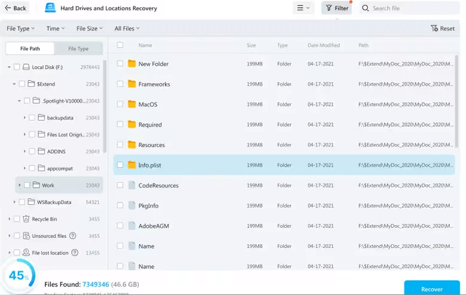Click the Filter funnel icon
Image resolution: width=466 pixels, height=295 pixels.
328,8
